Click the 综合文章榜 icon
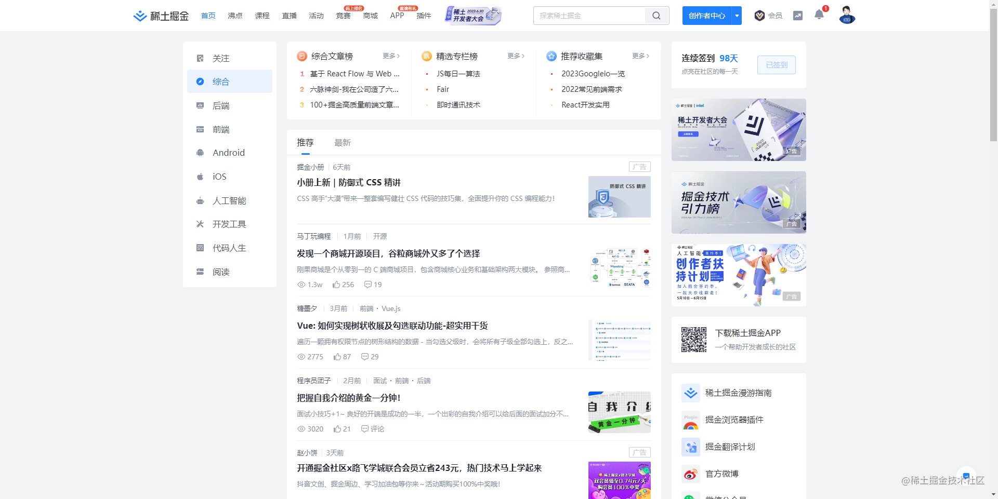The height and width of the screenshot is (499, 998). pos(302,56)
